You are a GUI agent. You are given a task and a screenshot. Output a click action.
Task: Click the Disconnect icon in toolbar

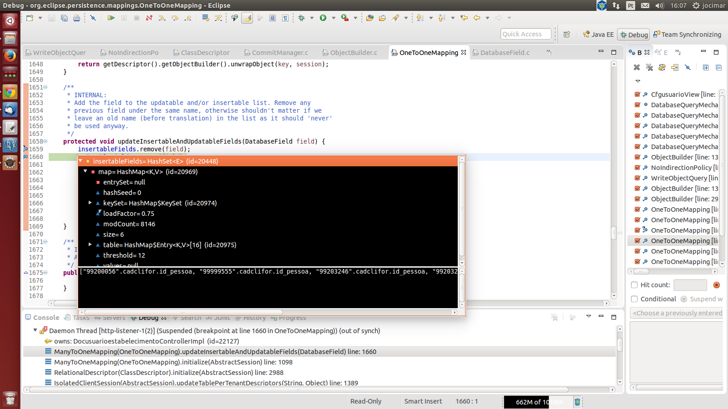tap(149, 18)
